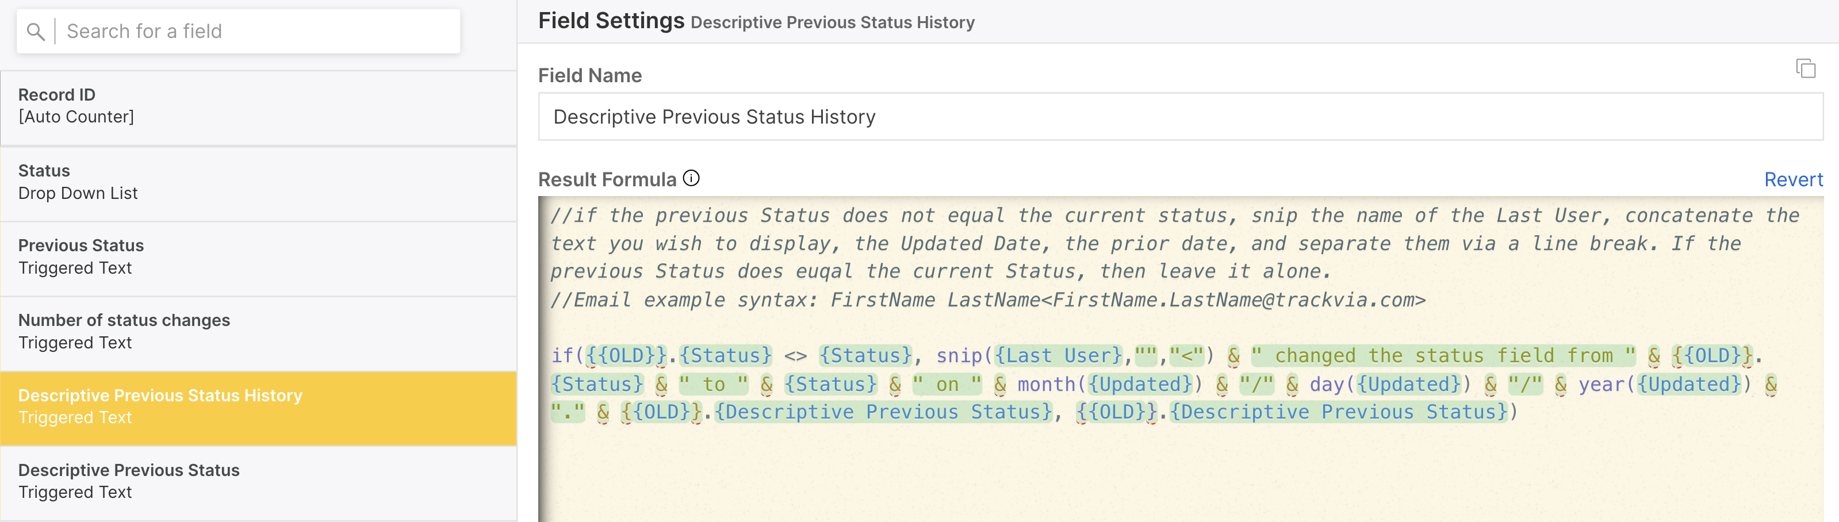Click the copy field icon
The width and height of the screenshot is (1839, 522).
coord(1806,68)
